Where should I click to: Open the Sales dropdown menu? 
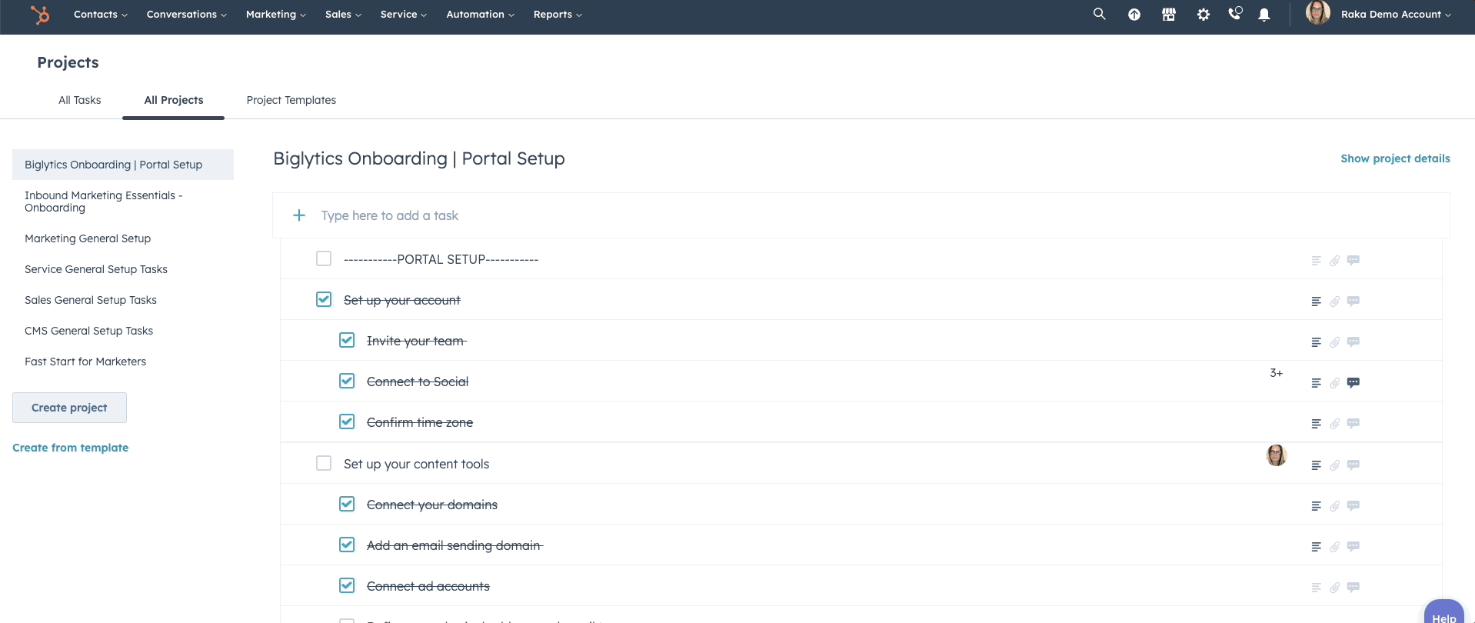click(x=343, y=14)
